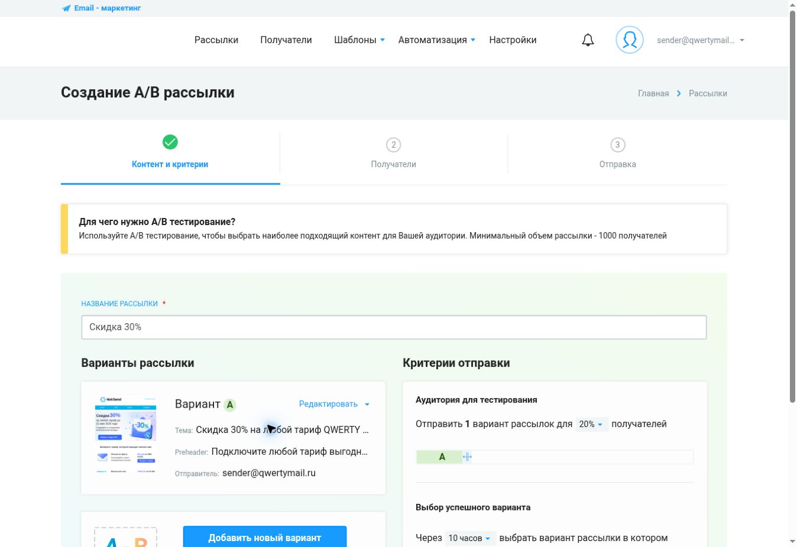This screenshot has height=547, width=797.
Task: Click the user avatar icon
Action: tap(630, 40)
